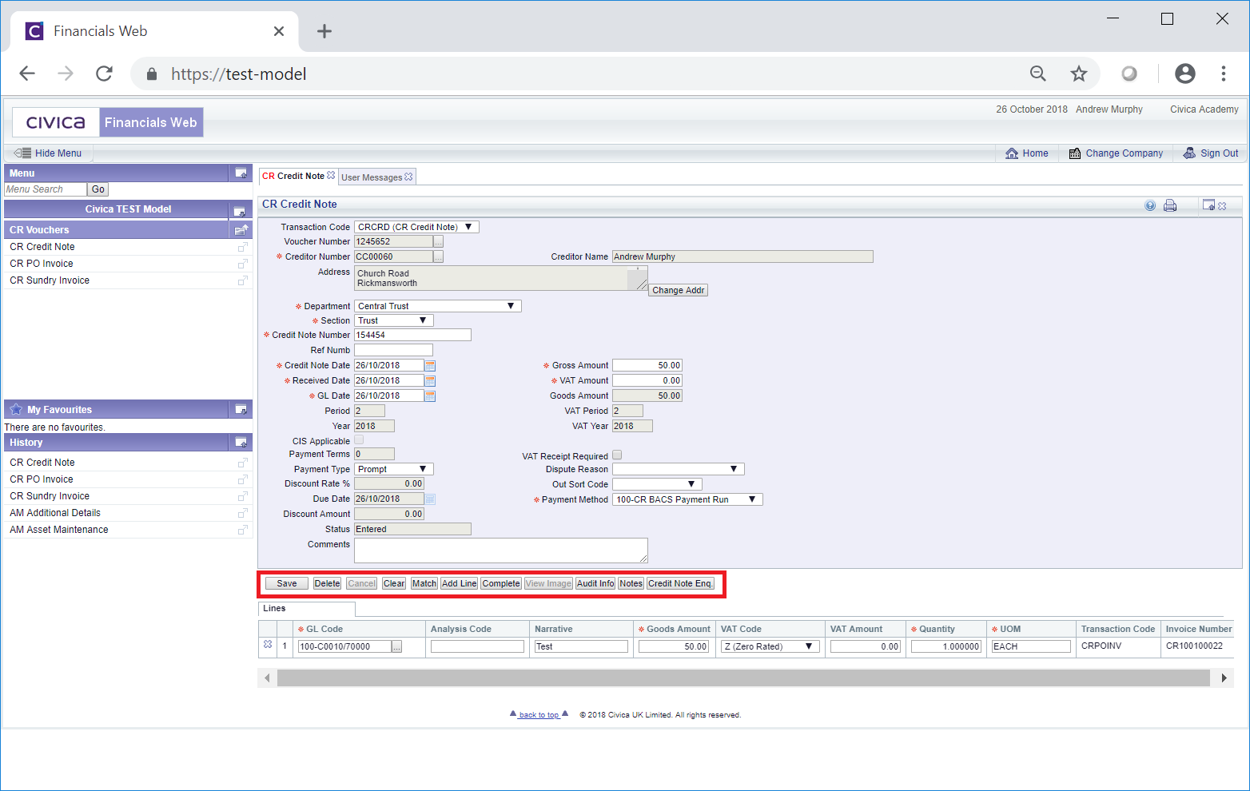The height and width of the screenshot is (791, 1250).
Task: Click the Audit Info button
Action: (x=595, y=583)
